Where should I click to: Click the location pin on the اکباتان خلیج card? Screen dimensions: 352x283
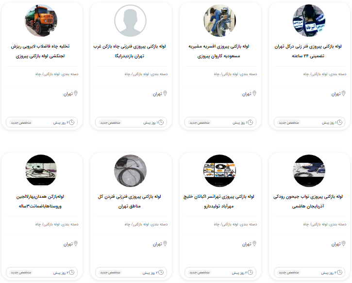point(254,244)
